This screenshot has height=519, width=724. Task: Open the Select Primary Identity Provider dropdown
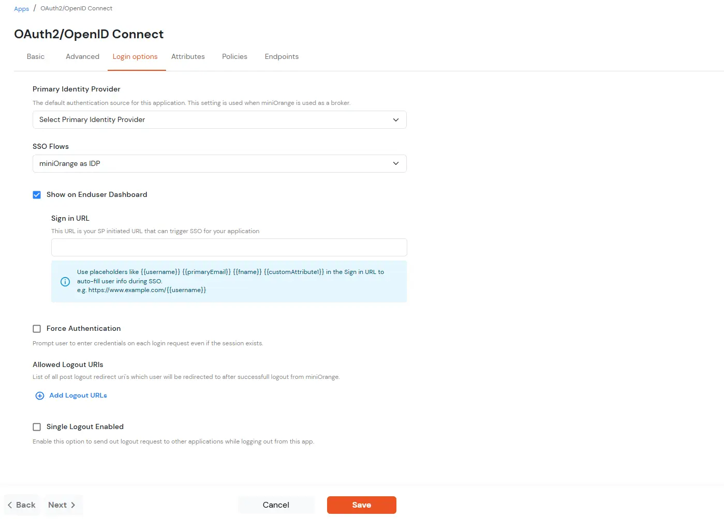coord(219,119)
